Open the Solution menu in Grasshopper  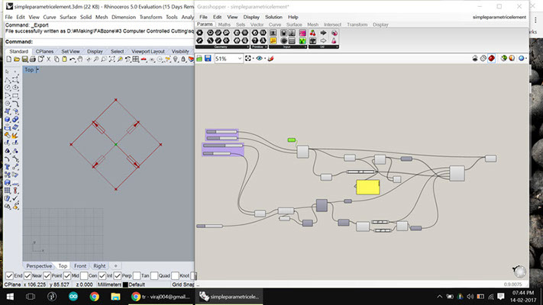pos(273,17)
